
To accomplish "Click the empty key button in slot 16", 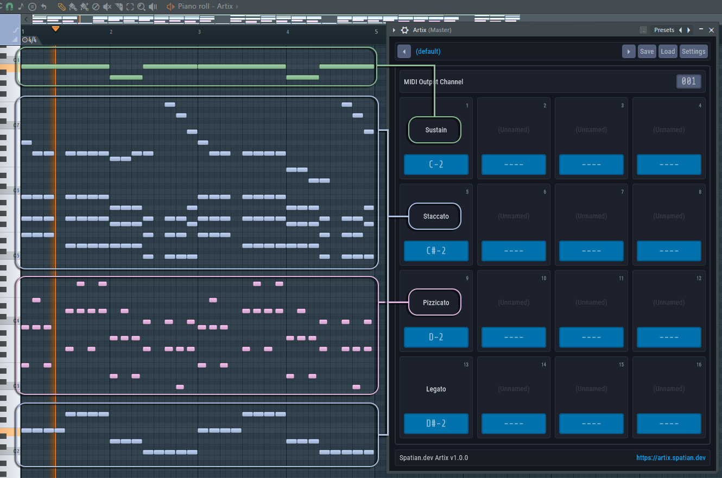I will [669, 424].
